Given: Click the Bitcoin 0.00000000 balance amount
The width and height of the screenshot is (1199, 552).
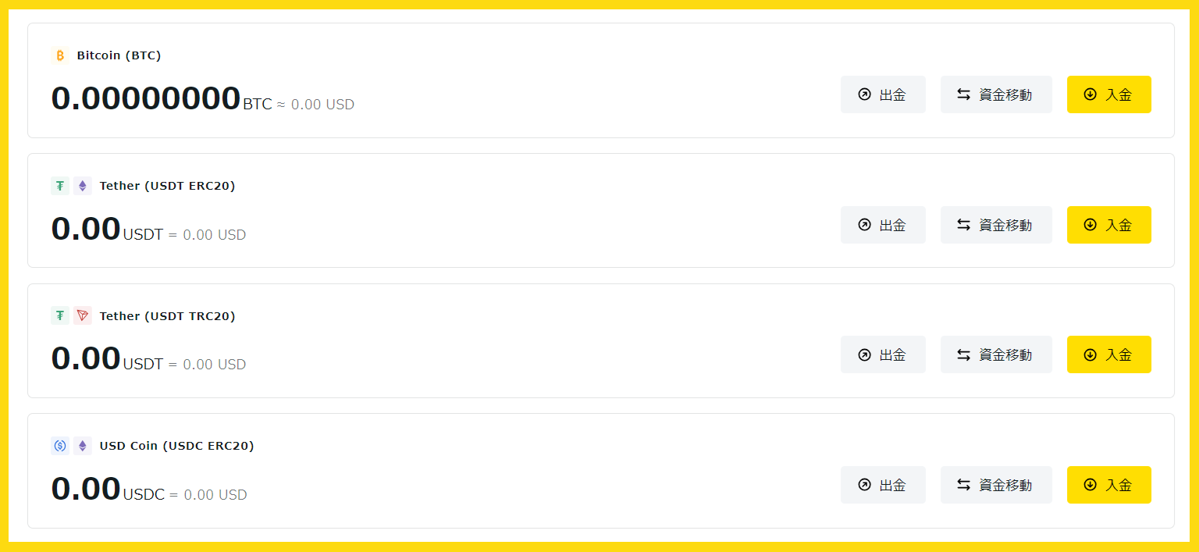Looking at the screenshot, I should click(145, 99).
